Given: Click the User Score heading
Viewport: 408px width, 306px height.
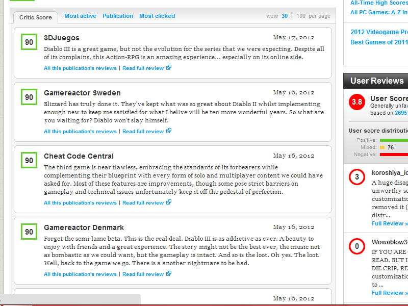Looking at the screenshot, I should 389,98.
